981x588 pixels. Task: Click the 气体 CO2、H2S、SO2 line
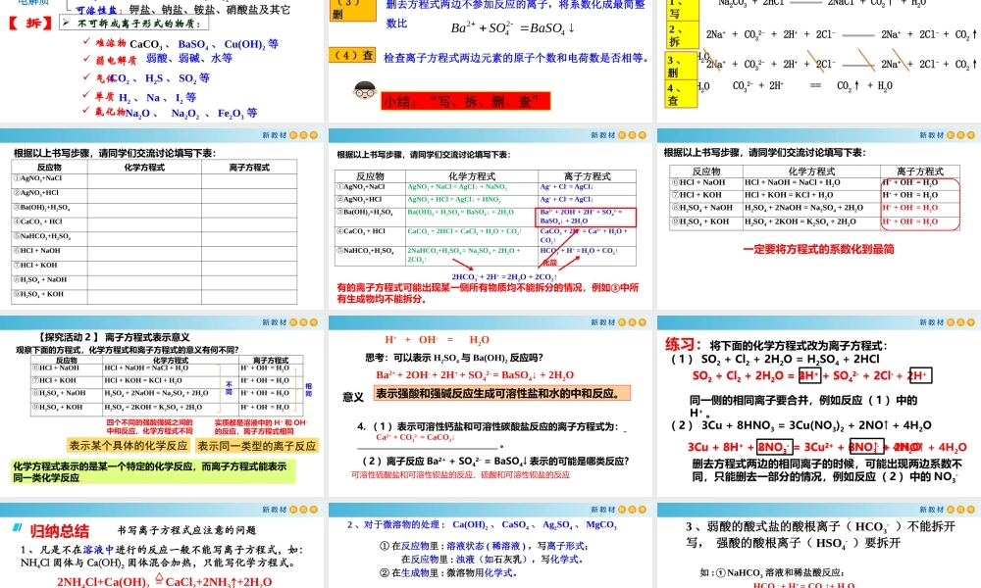coord(146,78)
